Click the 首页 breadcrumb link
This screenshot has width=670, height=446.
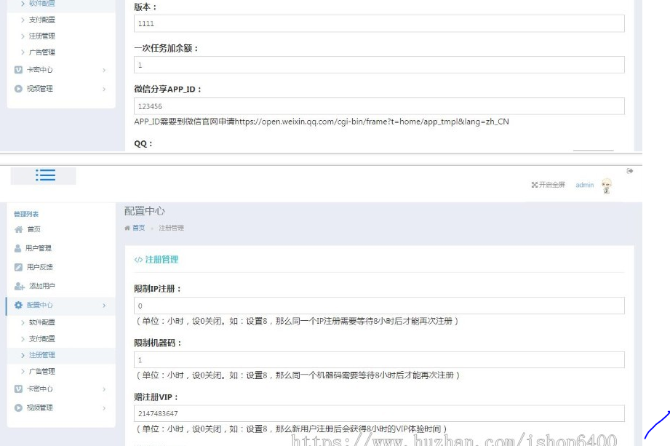137,228
